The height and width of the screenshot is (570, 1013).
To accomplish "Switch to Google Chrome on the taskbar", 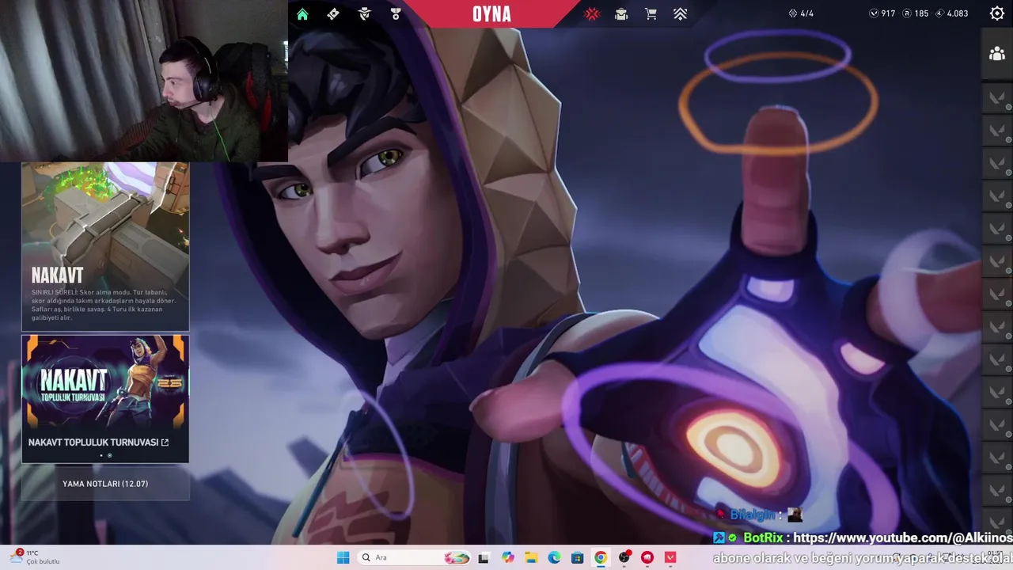I will [601, 557].
